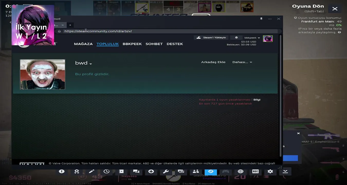347x185 pixels.
Task: Click the $3.03 USD wallet balance
Action: (x=249, y=42)
